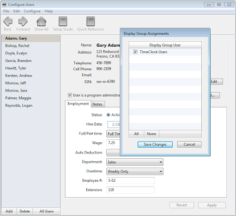Screen dimensions: 236x216
Task: Open the Help menu
Action: [48, 11]
